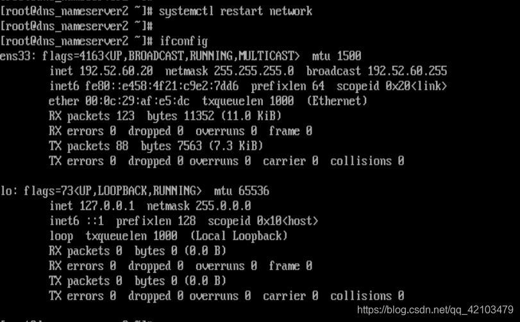The image size is (520, 322).
Task: Click the ether MAC address 00:0c:29:af:e5:dc
Action: (137, 101)
